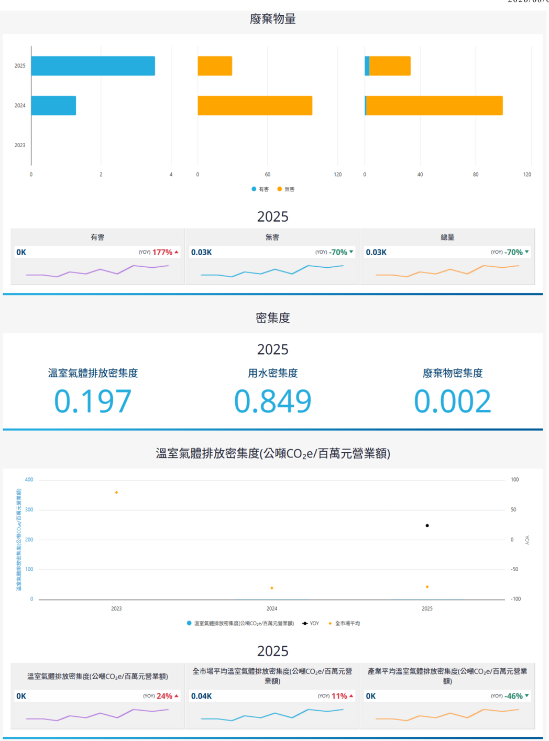This screenshot has width=549, height=741.
Task: Open the purple sparkline under the 24% value
Action: click(97, 715)
